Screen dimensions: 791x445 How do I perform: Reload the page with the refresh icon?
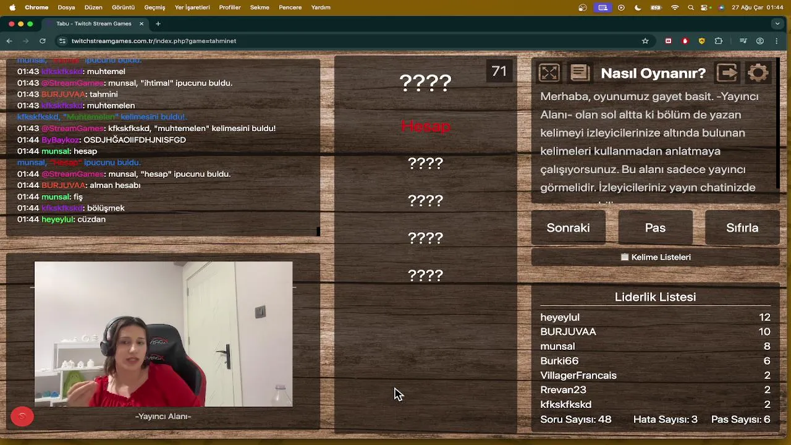pyautogui.click(x=42, y=41)
